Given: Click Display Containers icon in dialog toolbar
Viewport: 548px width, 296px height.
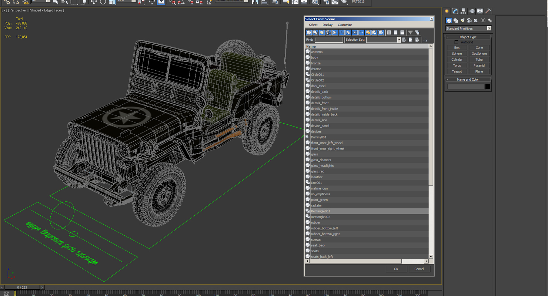Looking at the screenshot, I should coord(368,33).
